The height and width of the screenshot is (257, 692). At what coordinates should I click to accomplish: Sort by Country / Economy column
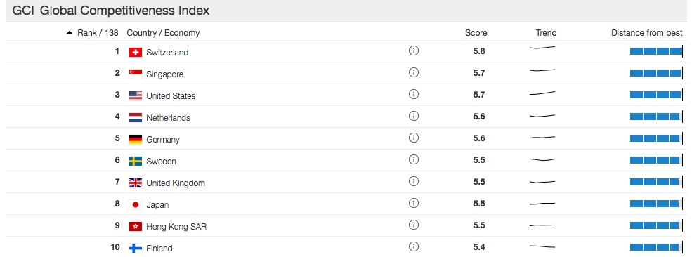[163, 32]
